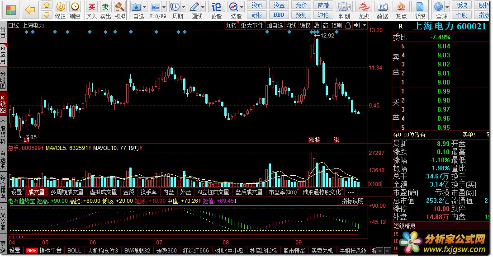Click the 资讯 news button

click(x=257, y=5)
